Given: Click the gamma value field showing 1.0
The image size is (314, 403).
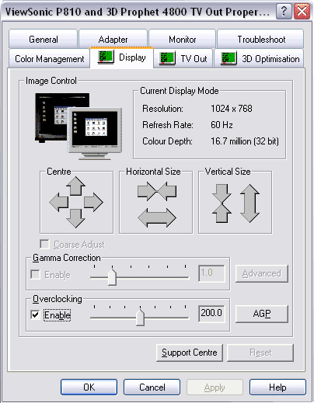Looking at the screenshot, I should (211, 273).
